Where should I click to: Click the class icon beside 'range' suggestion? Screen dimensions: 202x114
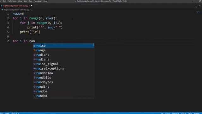pos(34,50)
